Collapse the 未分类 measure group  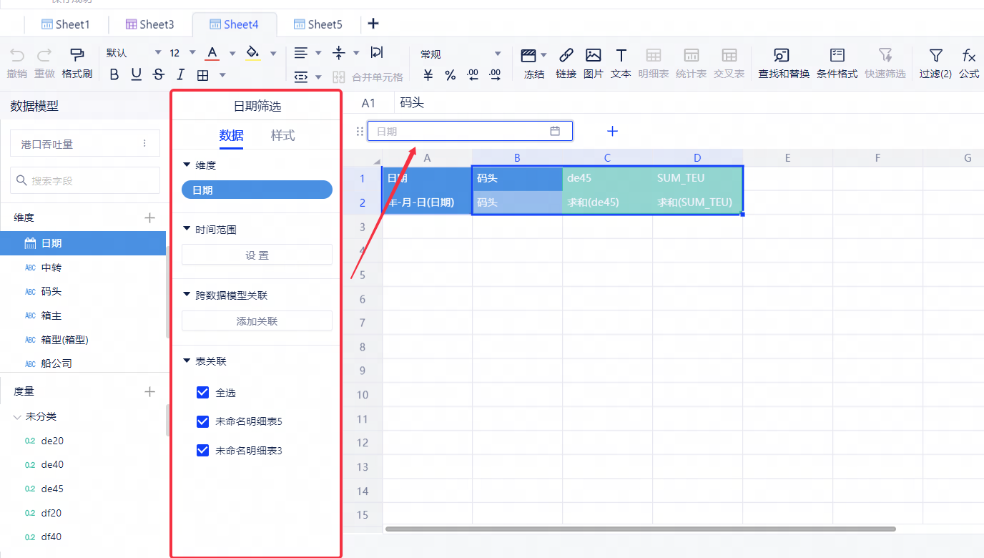17,416
